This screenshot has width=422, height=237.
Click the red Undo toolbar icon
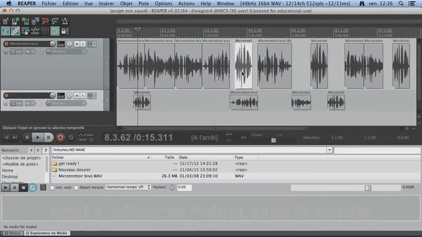(45, 21)
